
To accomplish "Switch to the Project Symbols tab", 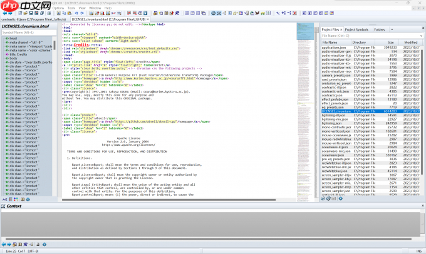I will [356, 29].
